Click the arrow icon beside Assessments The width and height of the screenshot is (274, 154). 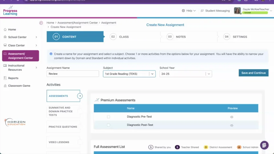[x=80, y=96]
